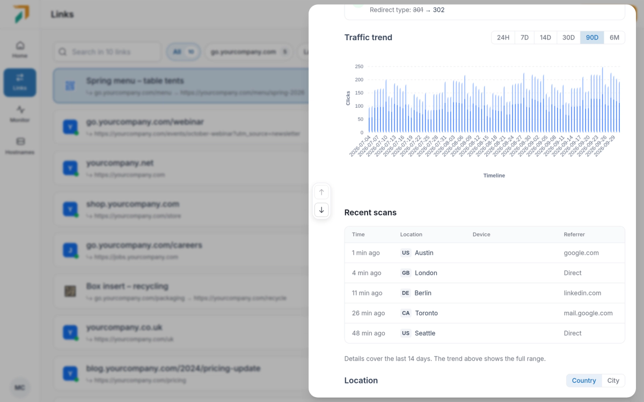Viewport: 644px width, 402px height.
Task: Click the favicon of yourcompany.co.uk row
Action: pyautogui.click(x=70, y=332)
